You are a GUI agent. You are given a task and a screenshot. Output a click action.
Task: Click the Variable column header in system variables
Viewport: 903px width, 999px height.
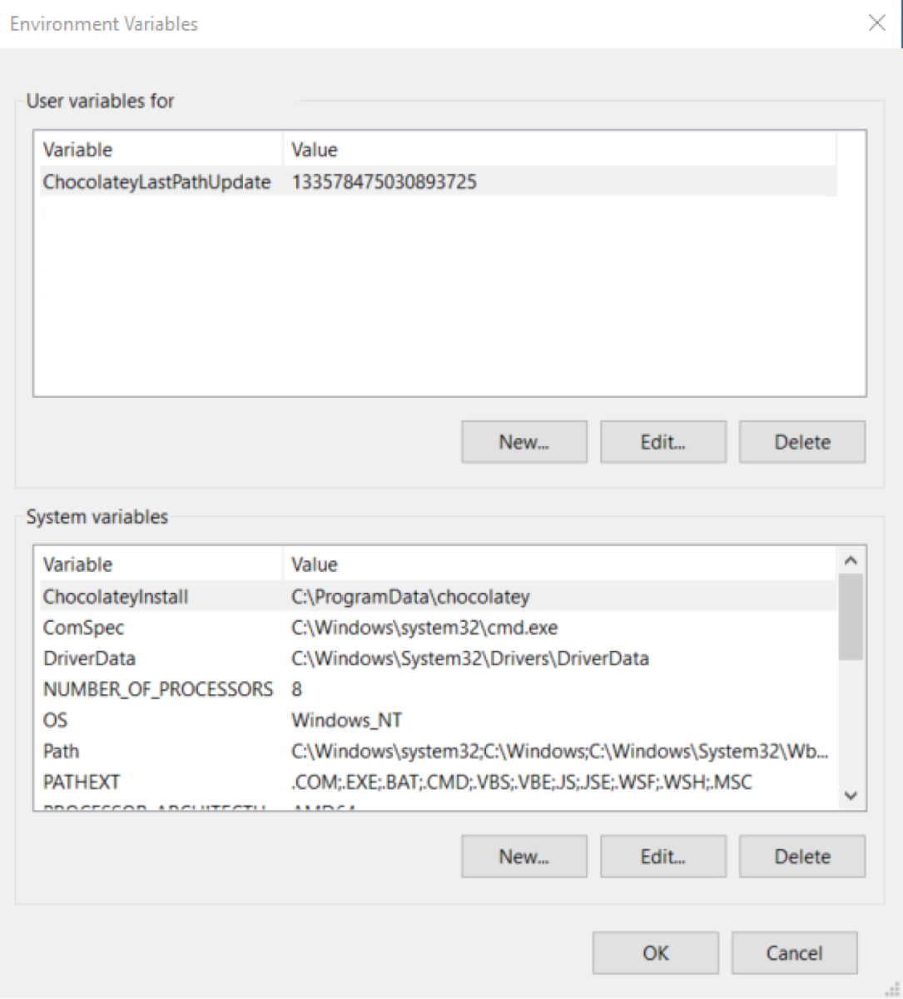tap(158, 564)
